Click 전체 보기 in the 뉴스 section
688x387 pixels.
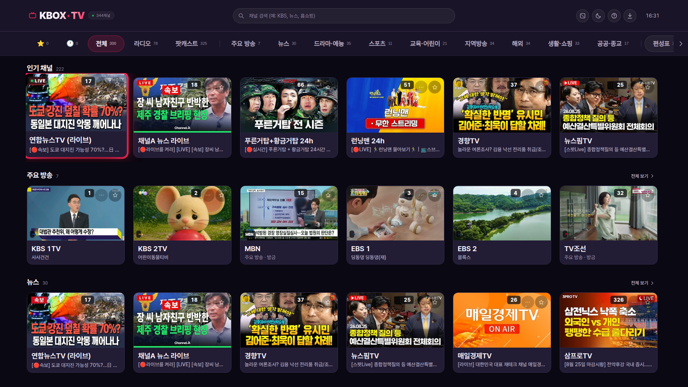[642, 283]
